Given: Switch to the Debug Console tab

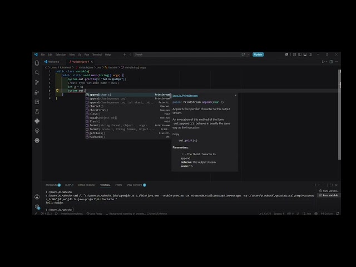Looking at the screenshot, I should point(87,185).
